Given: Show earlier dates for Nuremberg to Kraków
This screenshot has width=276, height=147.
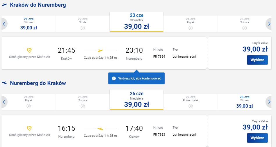Looking at the screenshot, I should pyautogui.click(x=4, y=102).
